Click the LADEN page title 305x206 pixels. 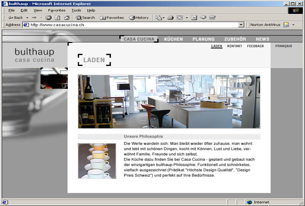(94, 60)
